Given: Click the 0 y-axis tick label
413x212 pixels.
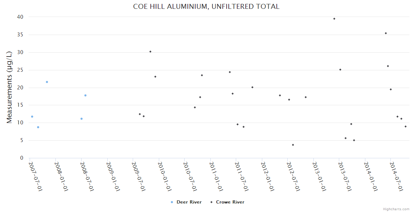Looking at the screenshot, I should [x=22, y=158].
